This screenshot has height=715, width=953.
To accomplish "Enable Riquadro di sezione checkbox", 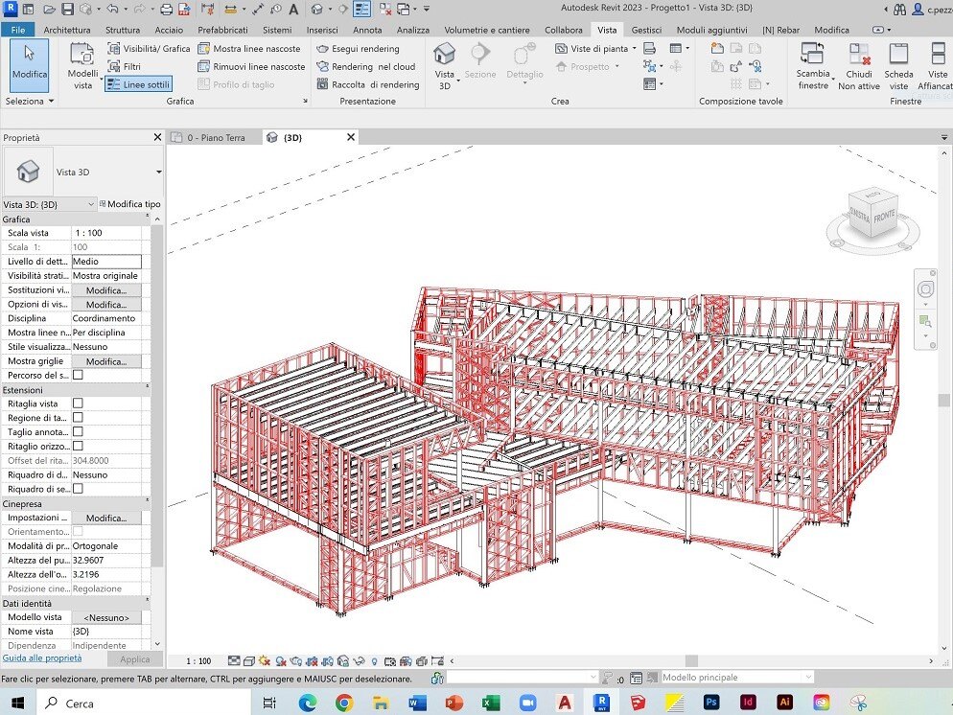I will [x=78, y=489].
